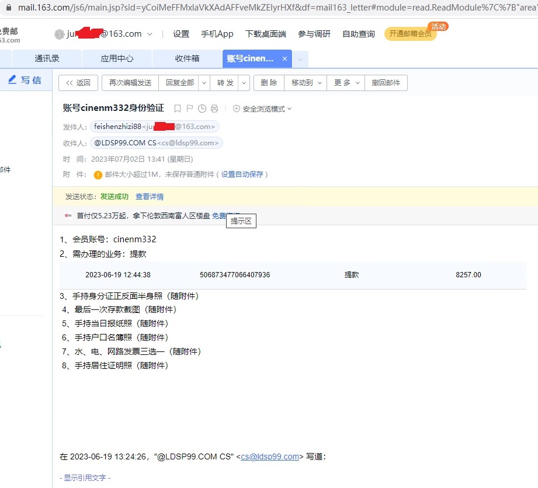Click the account avatar icon before username
This screenshot has height=488, width=538.
[59, 34]
